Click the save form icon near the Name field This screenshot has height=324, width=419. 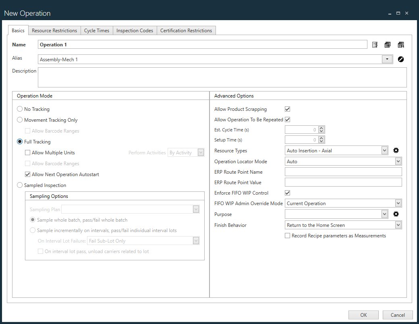pos(401,44)
